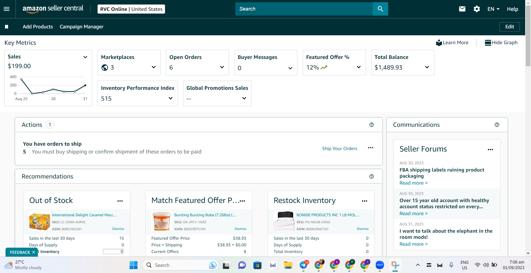Hide the Key Metrics graph
The image size is (531, 273).
[x=501, y=43]
